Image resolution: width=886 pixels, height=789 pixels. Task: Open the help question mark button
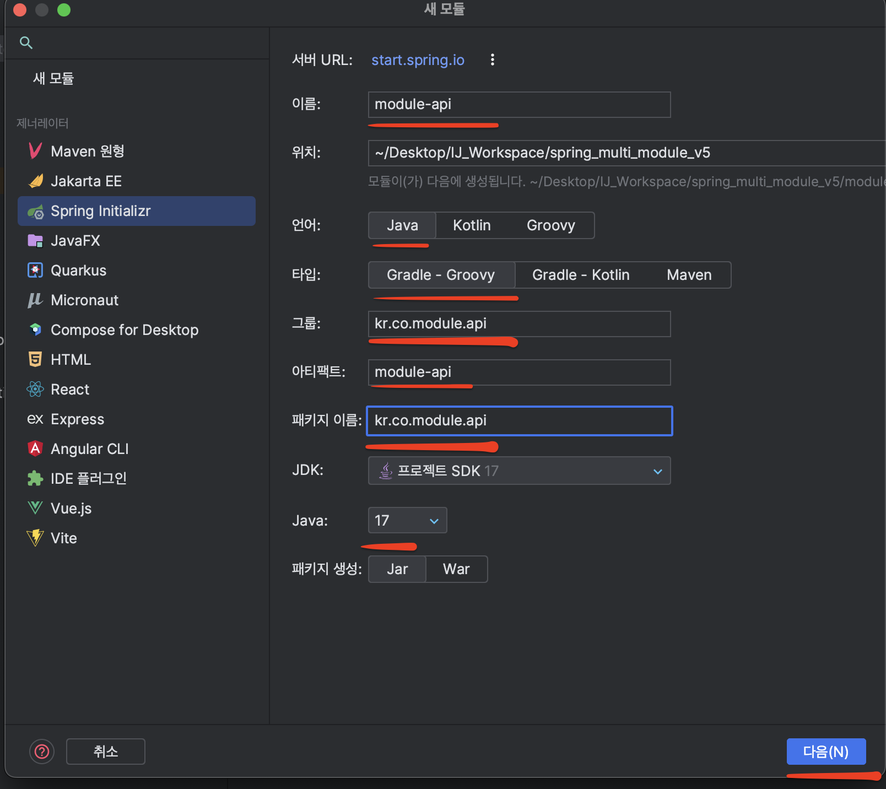(42, 752)
